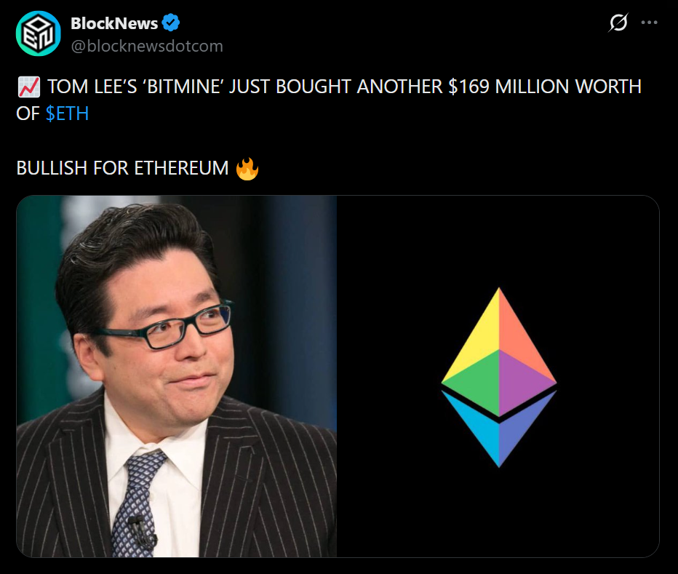
Task: Open the photo of man in pinstripe suit
Action: pyautogui.click(x=177, y=376)
